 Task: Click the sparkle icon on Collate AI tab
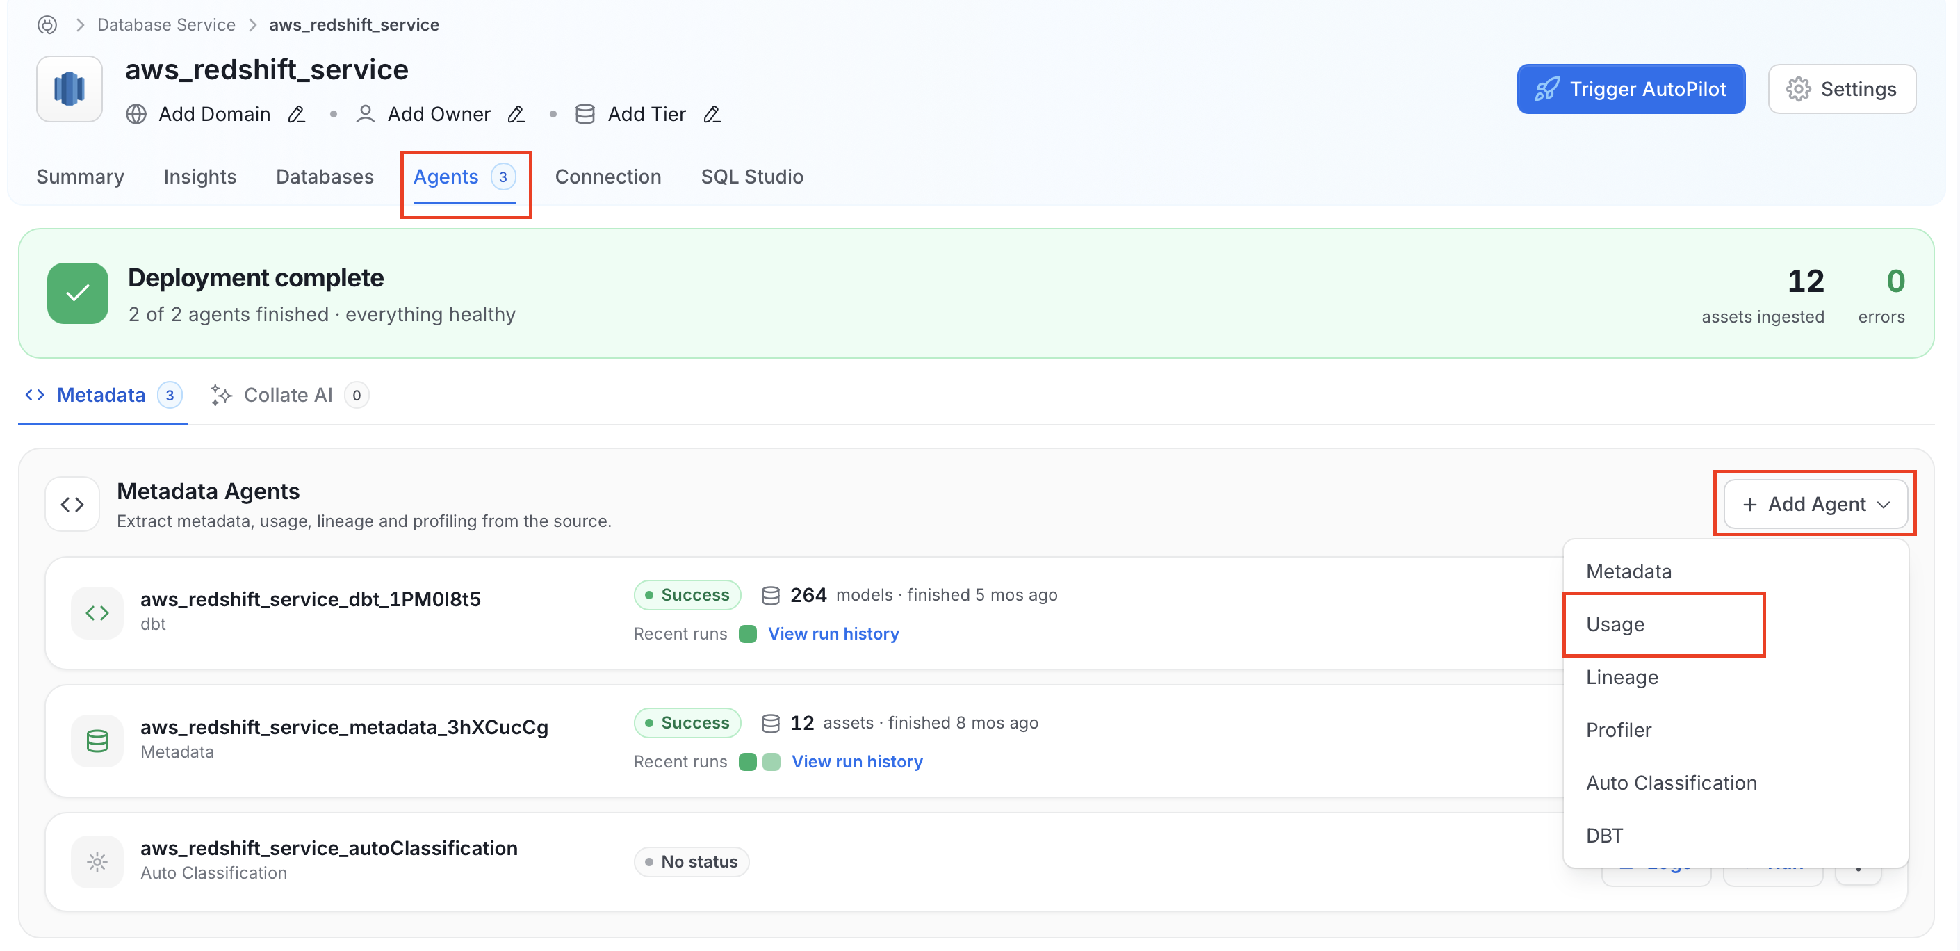[x=220, y=395]
